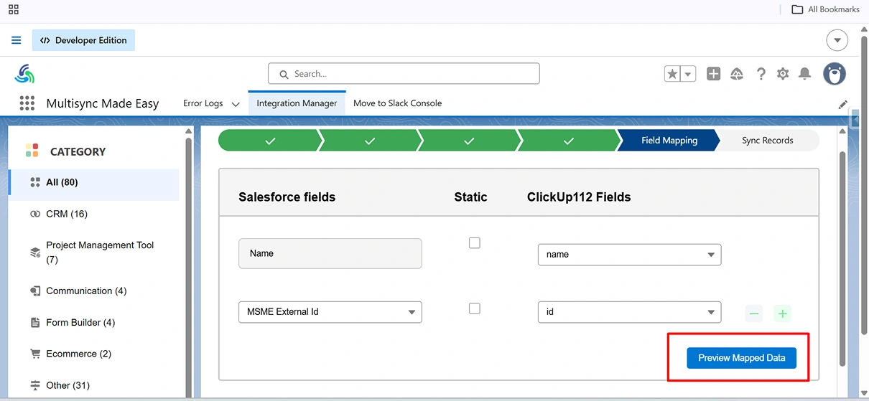Click the scroll-up arrow of category sidebar
Screen dimensions: 869x401
(189, 131)
